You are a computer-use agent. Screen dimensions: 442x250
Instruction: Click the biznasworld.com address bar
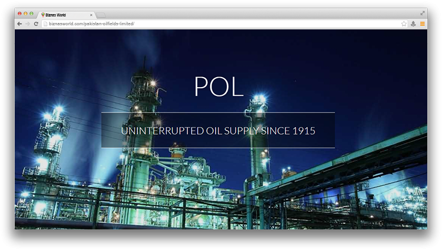click(x=224, y=24)
